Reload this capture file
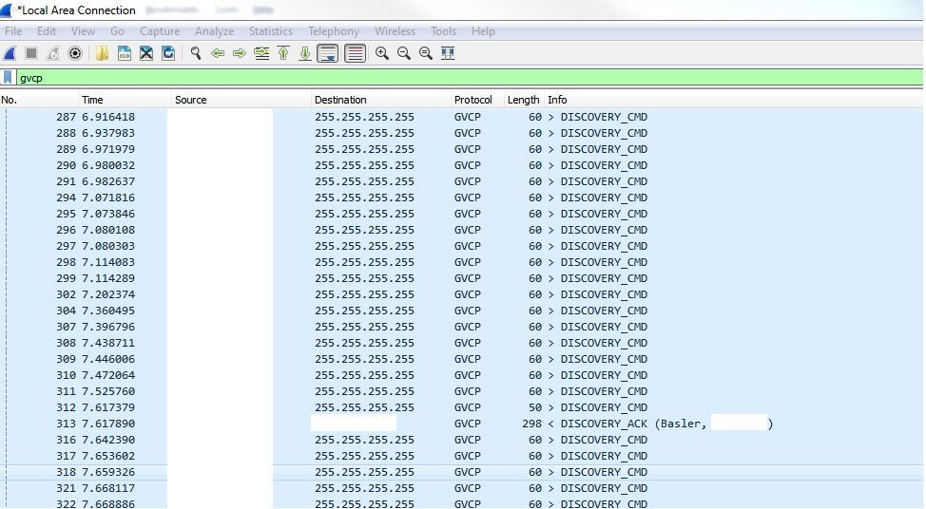The width and height of the screenshot is (926, 509). (x=168, y=54)
